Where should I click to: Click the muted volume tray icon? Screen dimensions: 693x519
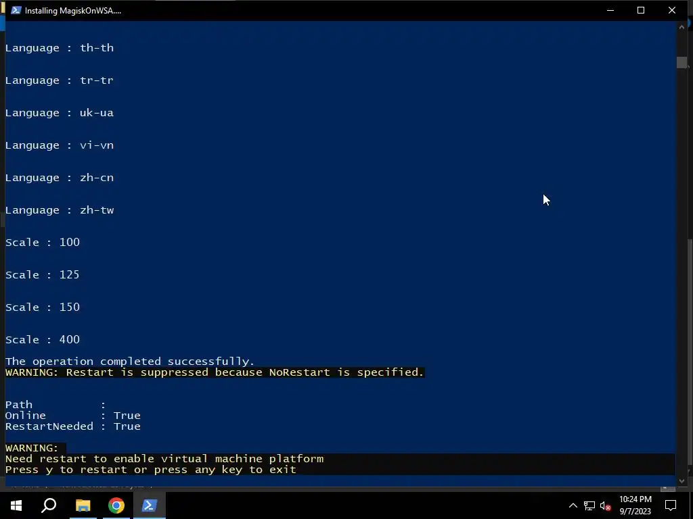click(605, 505)
